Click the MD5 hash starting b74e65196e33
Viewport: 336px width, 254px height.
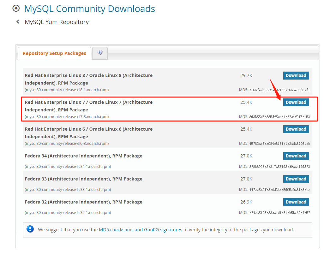point(279,213)
